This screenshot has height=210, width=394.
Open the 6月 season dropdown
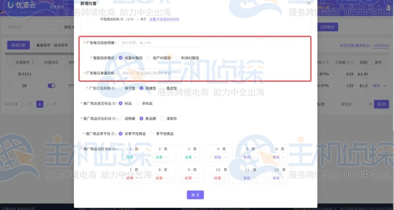278,157
